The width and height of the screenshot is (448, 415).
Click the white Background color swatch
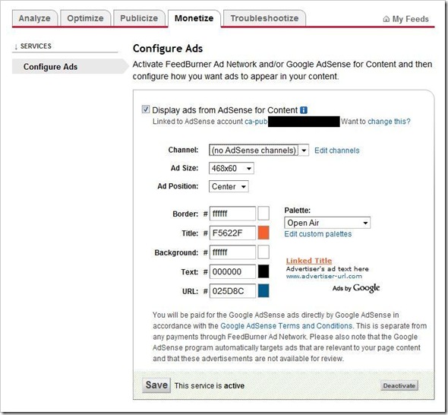click(263, 252)
